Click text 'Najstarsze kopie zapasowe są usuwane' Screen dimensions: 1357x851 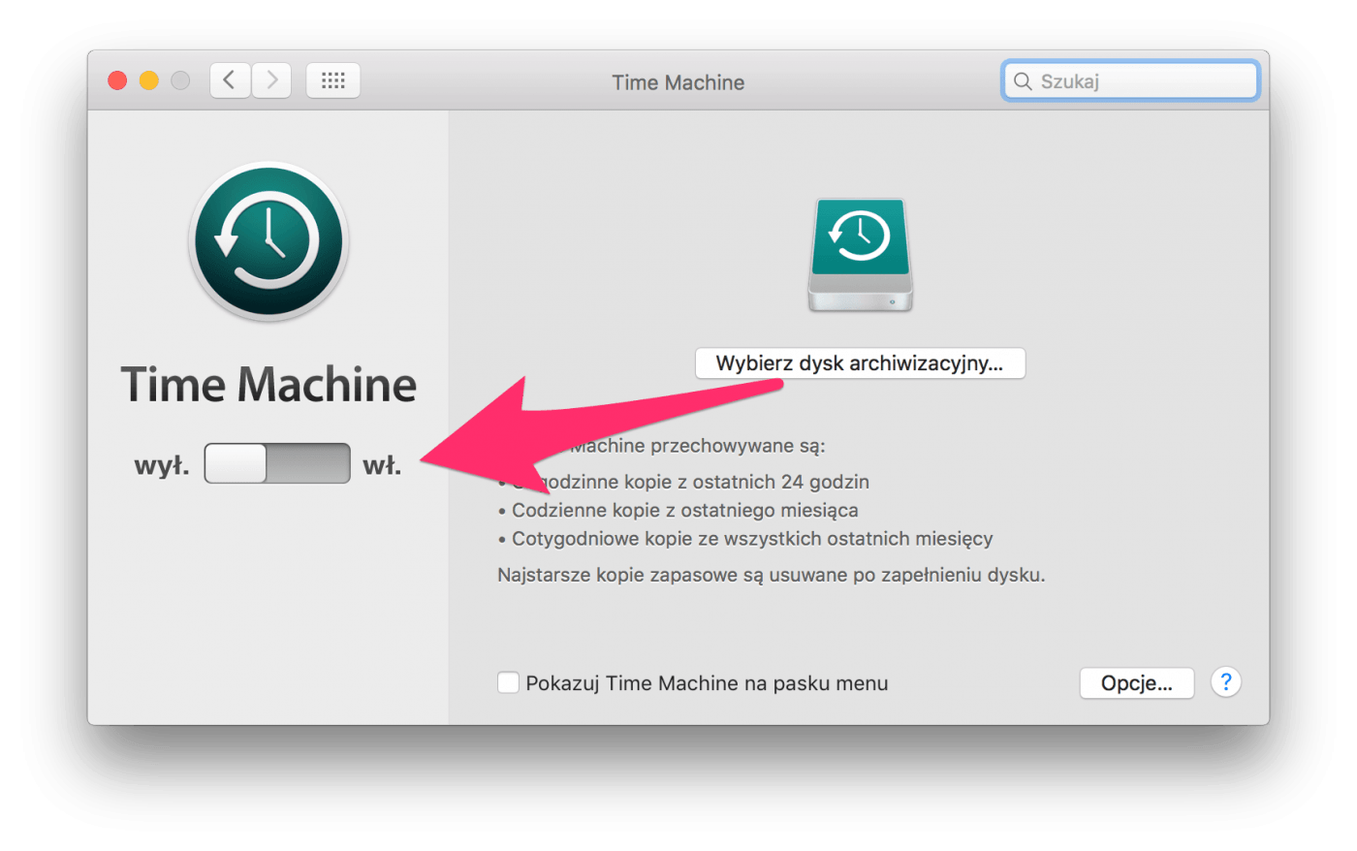[x=673, y=575]
